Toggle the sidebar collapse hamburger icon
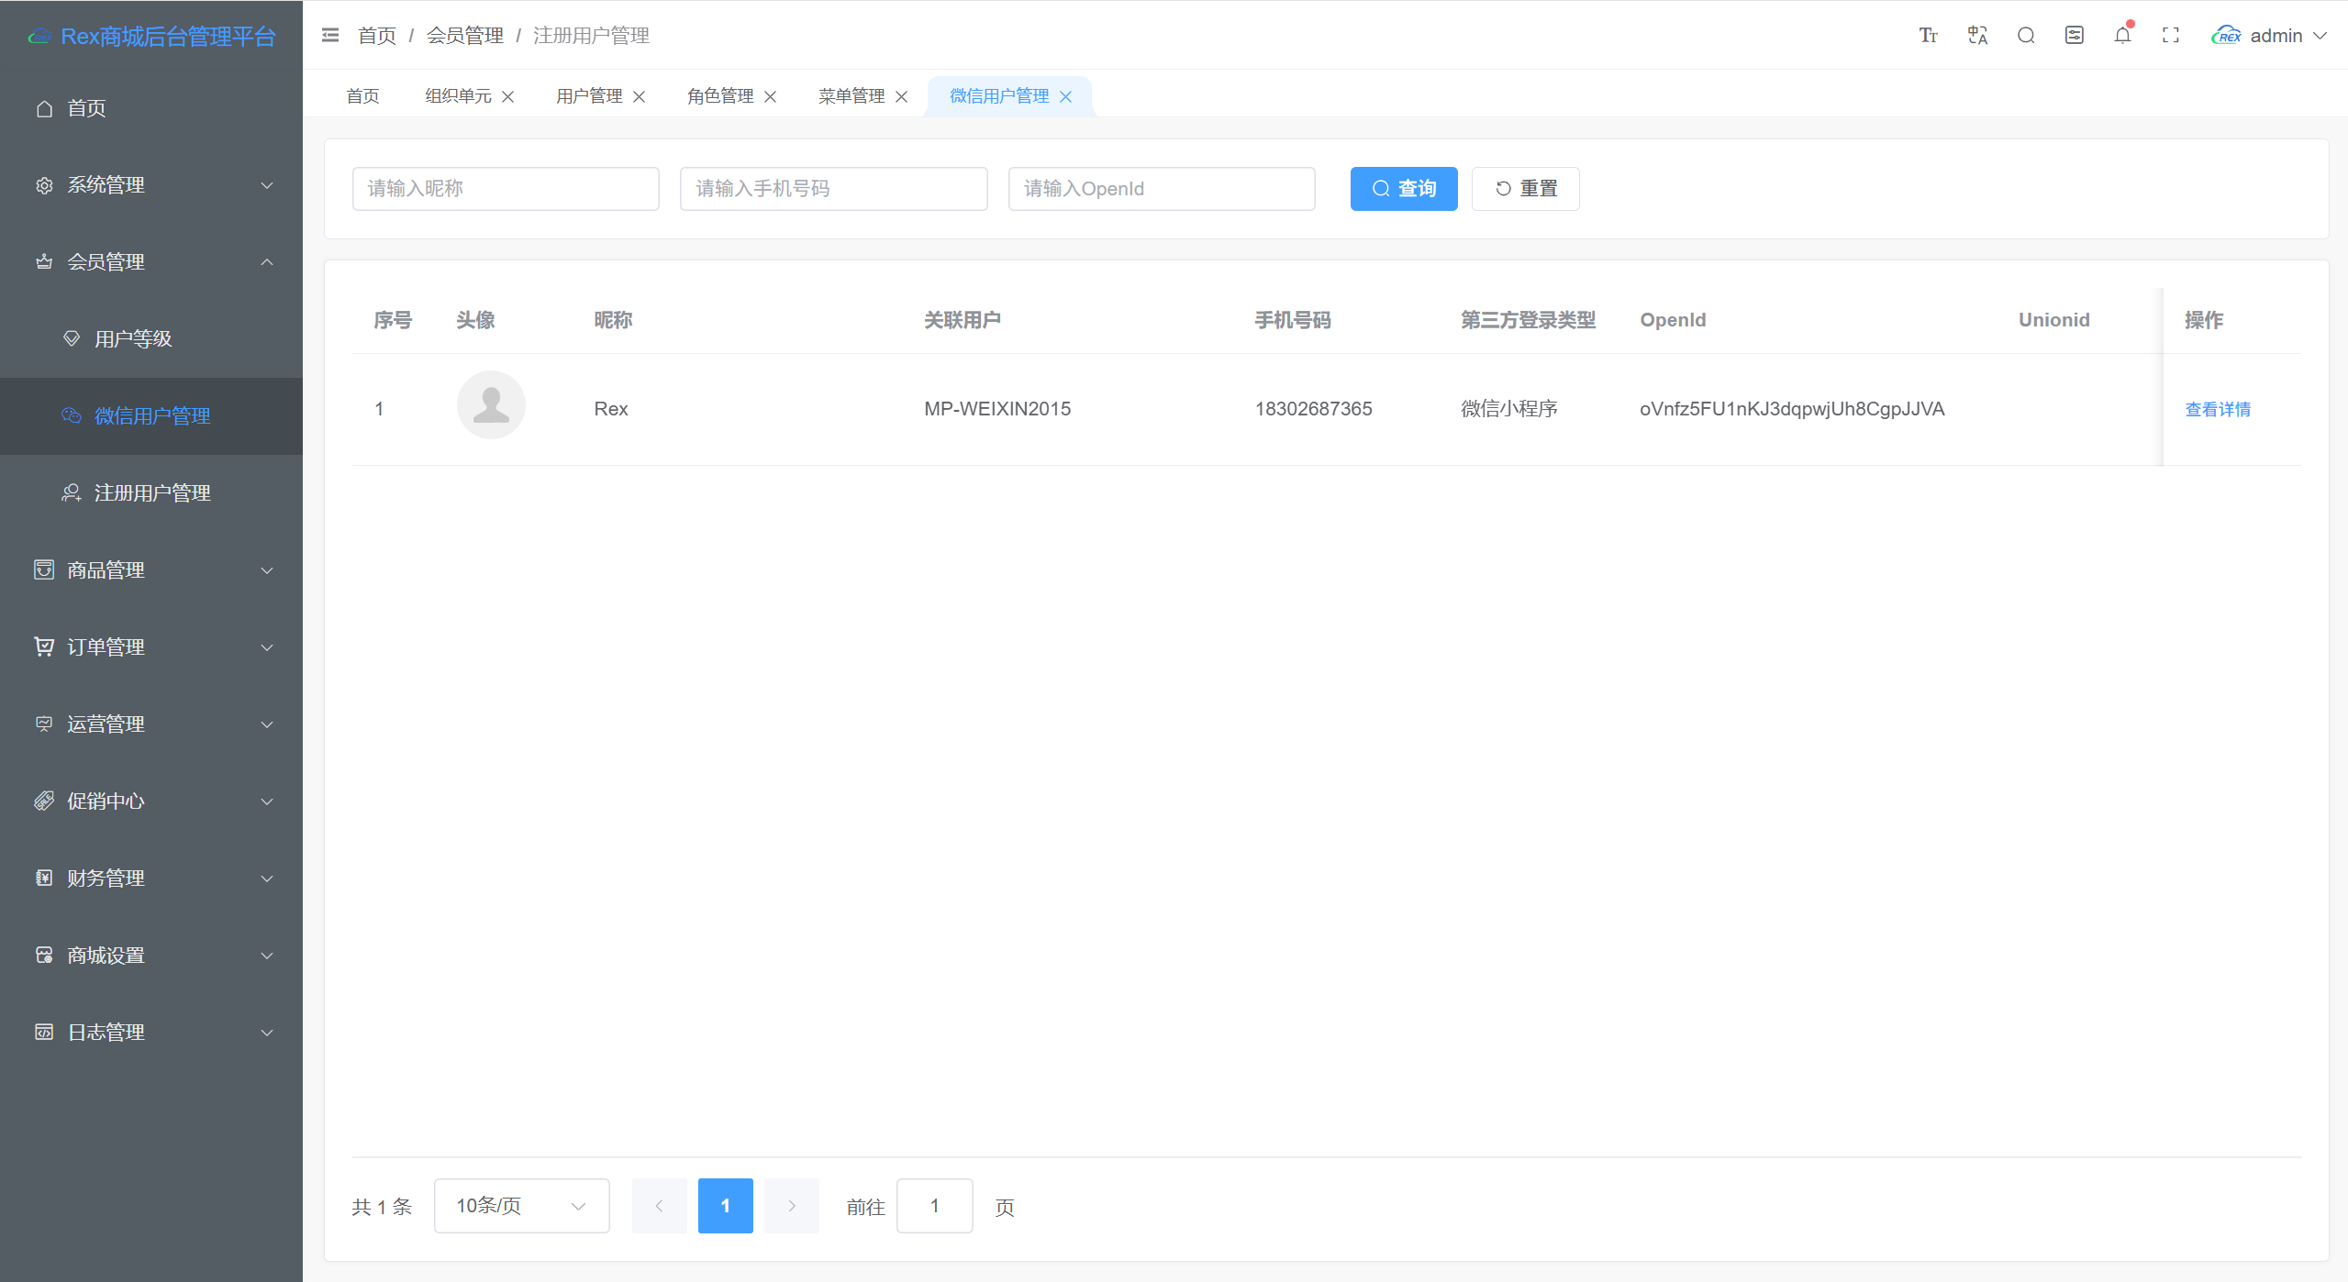 point(330,35)
